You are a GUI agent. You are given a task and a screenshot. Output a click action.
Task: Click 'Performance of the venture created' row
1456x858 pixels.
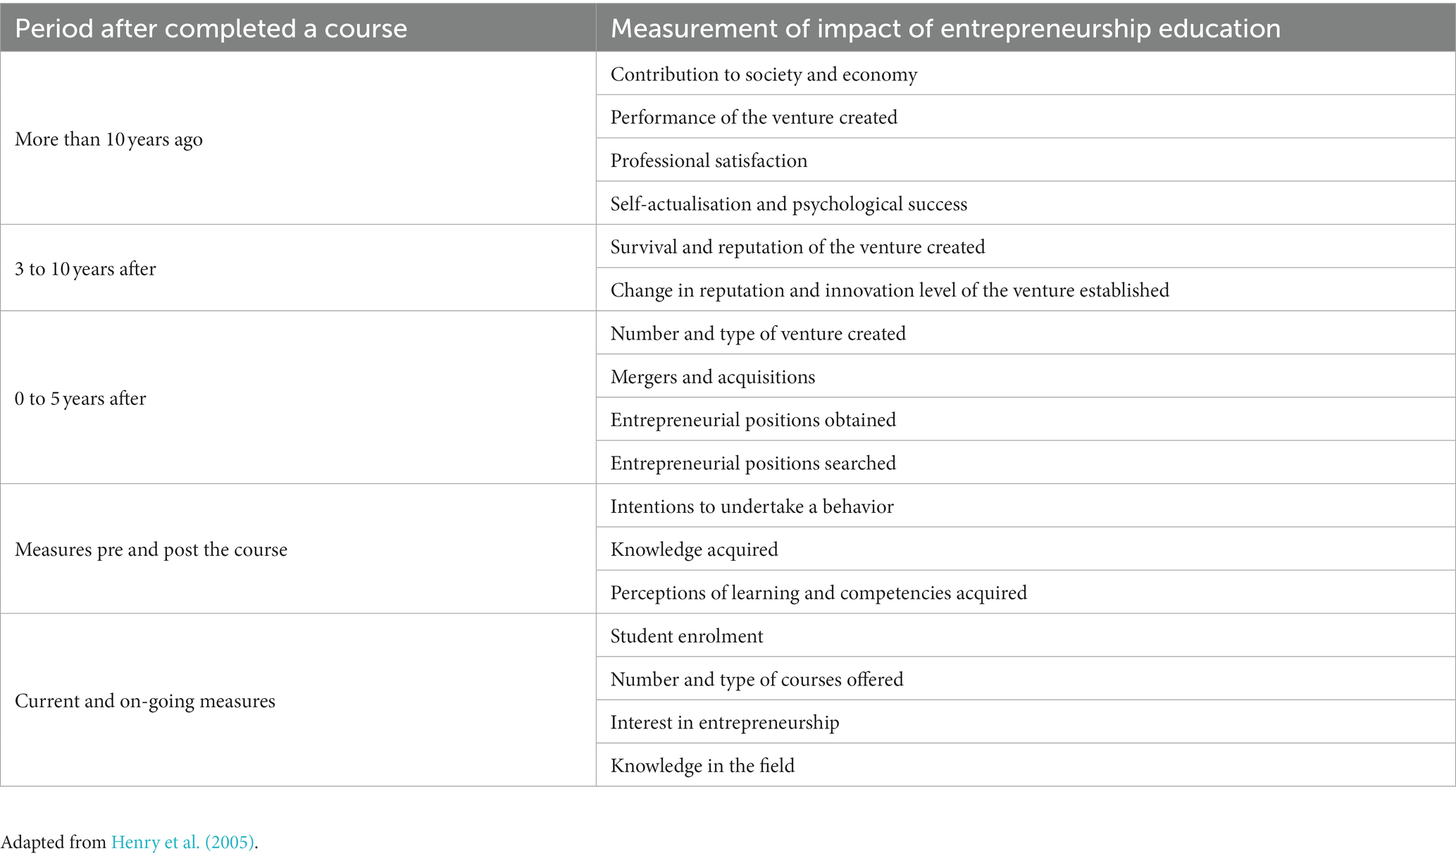[1026, 117]
